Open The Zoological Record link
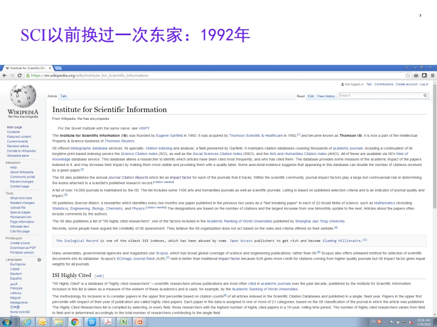437x327 pixels. [77, 241]
